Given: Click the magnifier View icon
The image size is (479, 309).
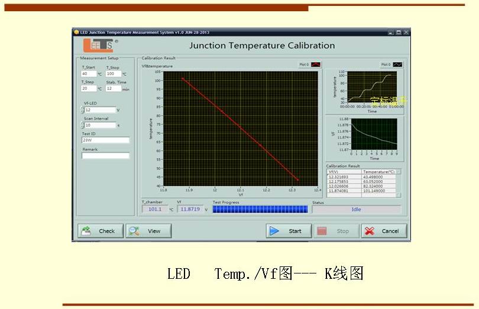Looking at the screenshot, I should click(x=134, y=231).
